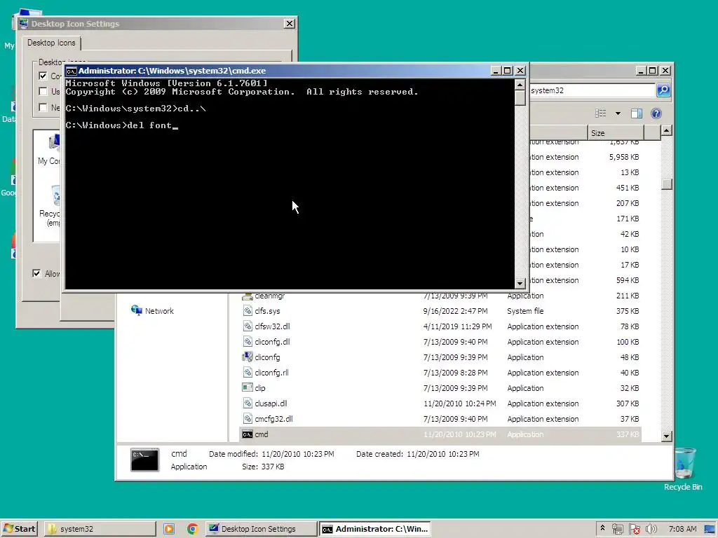Image resolution: width=718 pixels, height=538 pixels.
Task: Select the cliconfg application icon
Action: 248,357
